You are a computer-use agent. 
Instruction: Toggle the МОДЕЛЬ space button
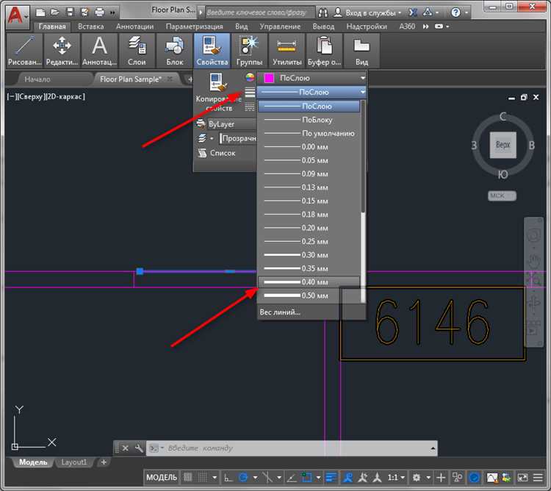tap(162, 477)
